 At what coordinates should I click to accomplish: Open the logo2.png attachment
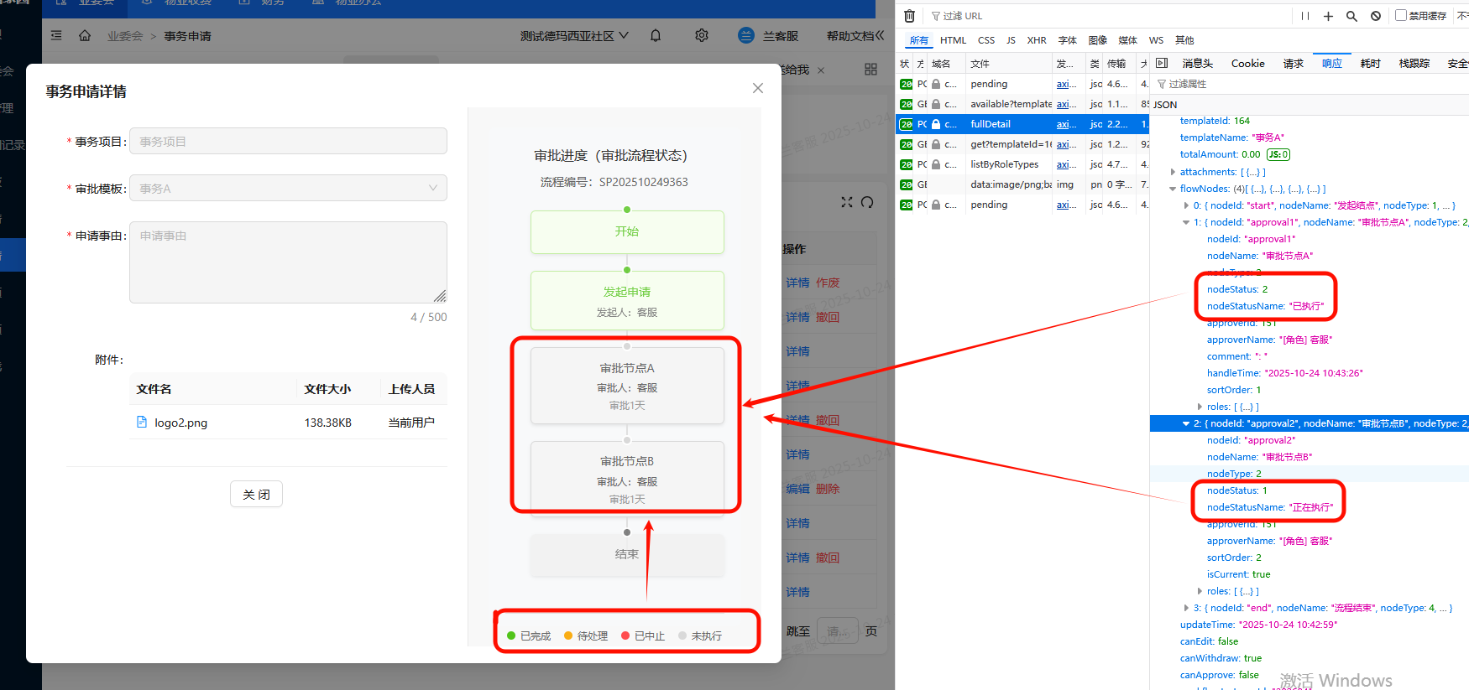coord(180,423)
